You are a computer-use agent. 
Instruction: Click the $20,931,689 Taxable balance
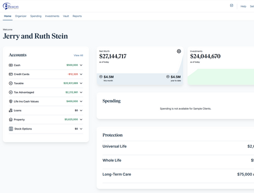[71, 83]
